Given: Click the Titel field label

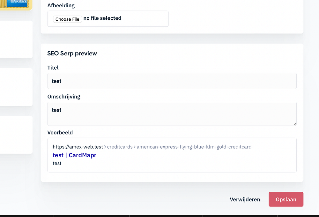Looking at the screenshot, I should tap(53, 68).
